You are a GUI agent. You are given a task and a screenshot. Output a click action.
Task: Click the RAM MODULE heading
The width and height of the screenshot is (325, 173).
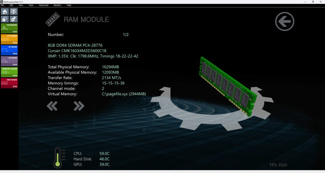click(86, 20)
